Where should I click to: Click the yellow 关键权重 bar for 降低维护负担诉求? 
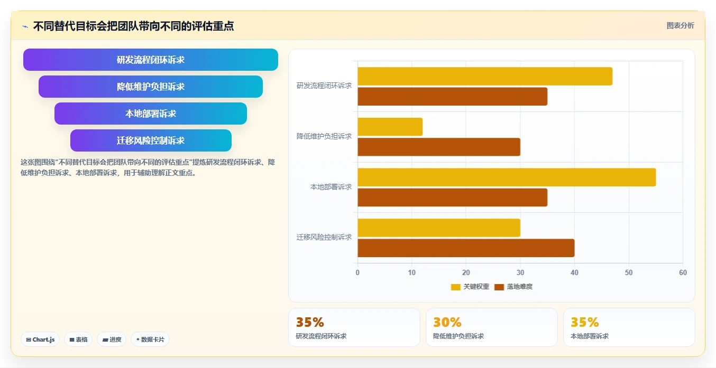[x=390, y=127]
